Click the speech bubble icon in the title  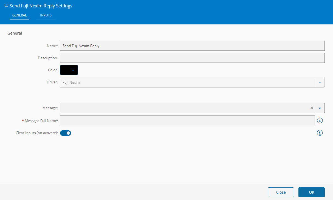(x=6, y=6)
